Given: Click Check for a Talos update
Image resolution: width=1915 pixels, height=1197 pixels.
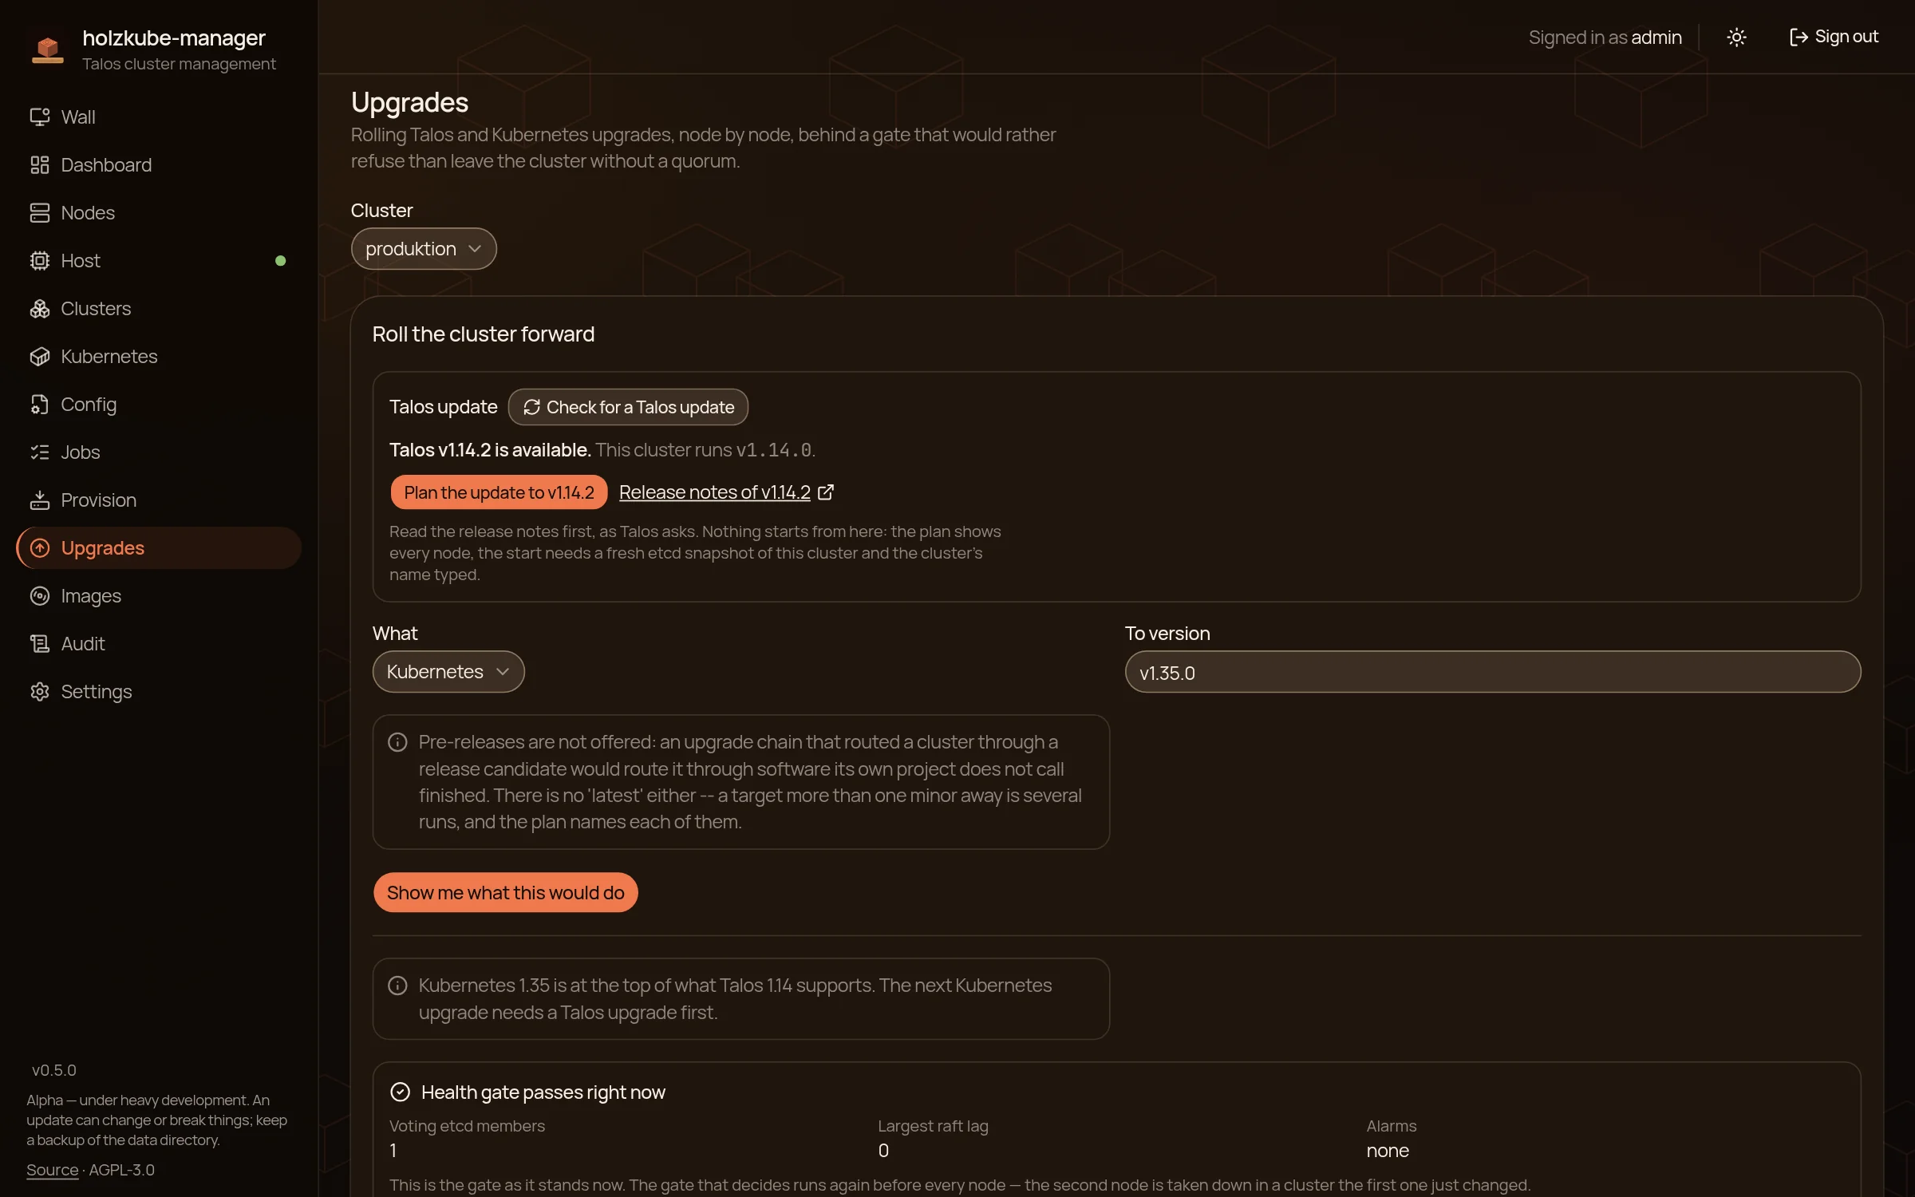Looking at the screenshot, I should coord(628,408).
